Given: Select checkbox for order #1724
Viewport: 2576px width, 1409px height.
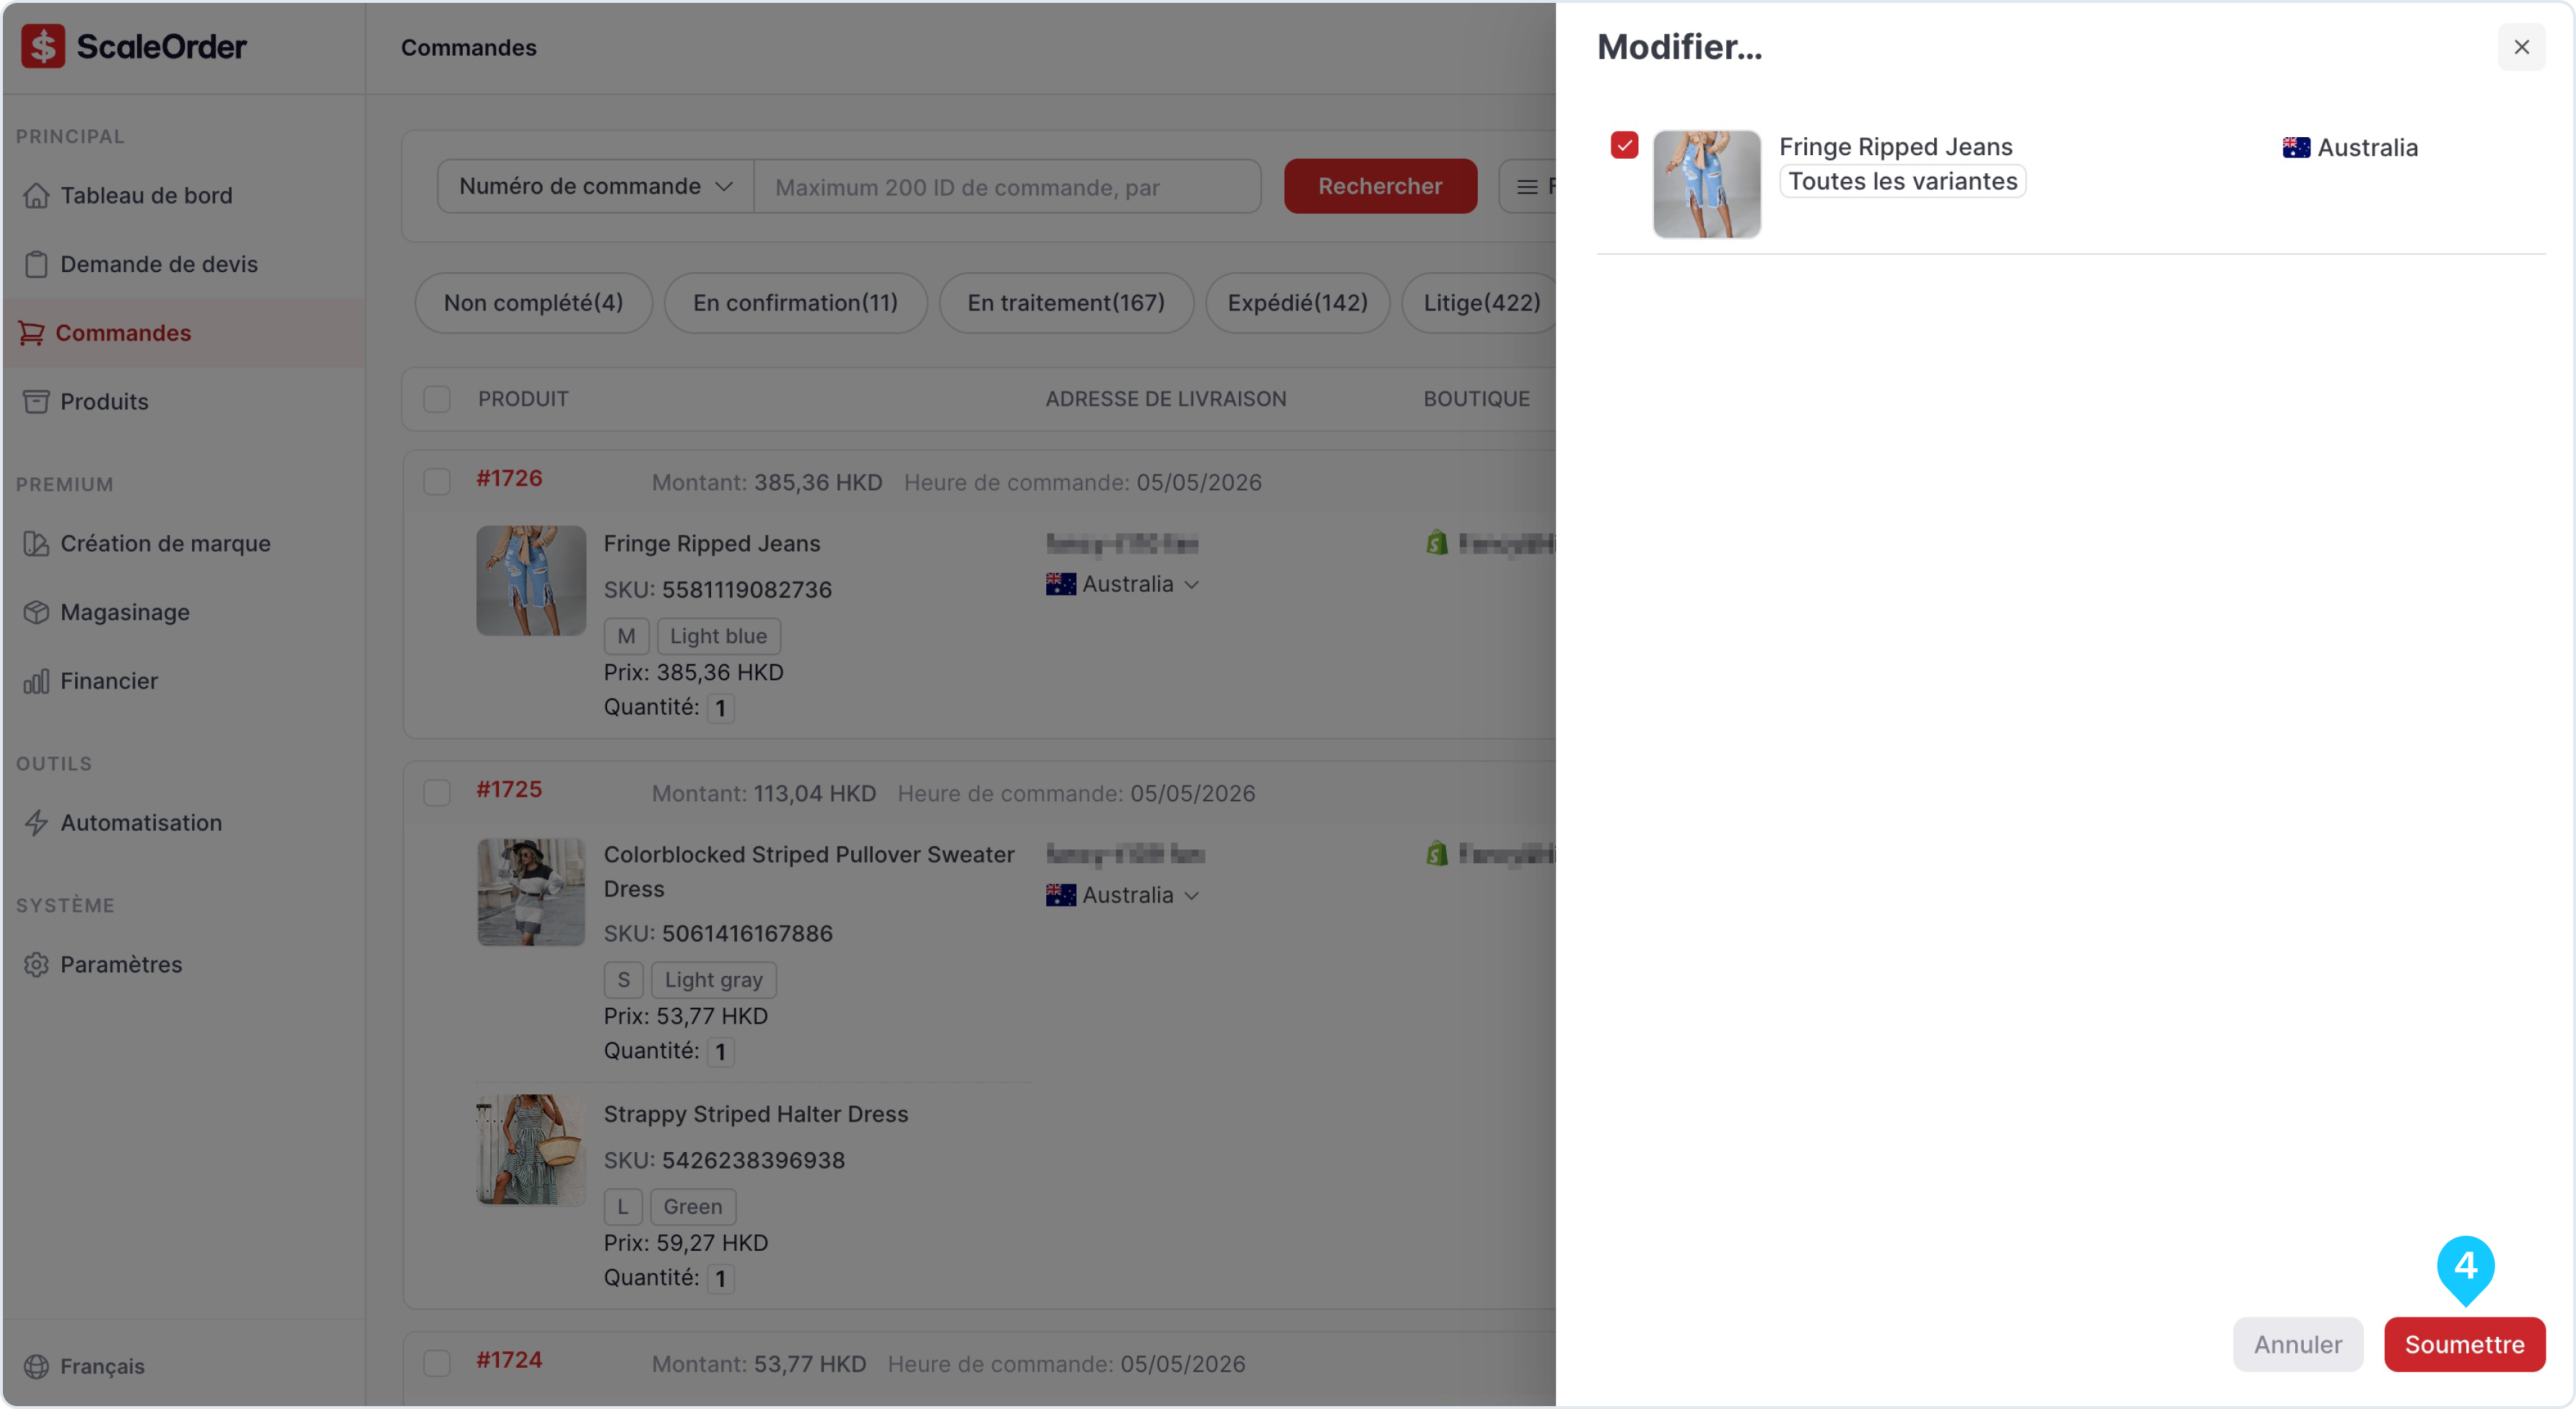Looking at the screenshot, I should tap(437, 1364).
